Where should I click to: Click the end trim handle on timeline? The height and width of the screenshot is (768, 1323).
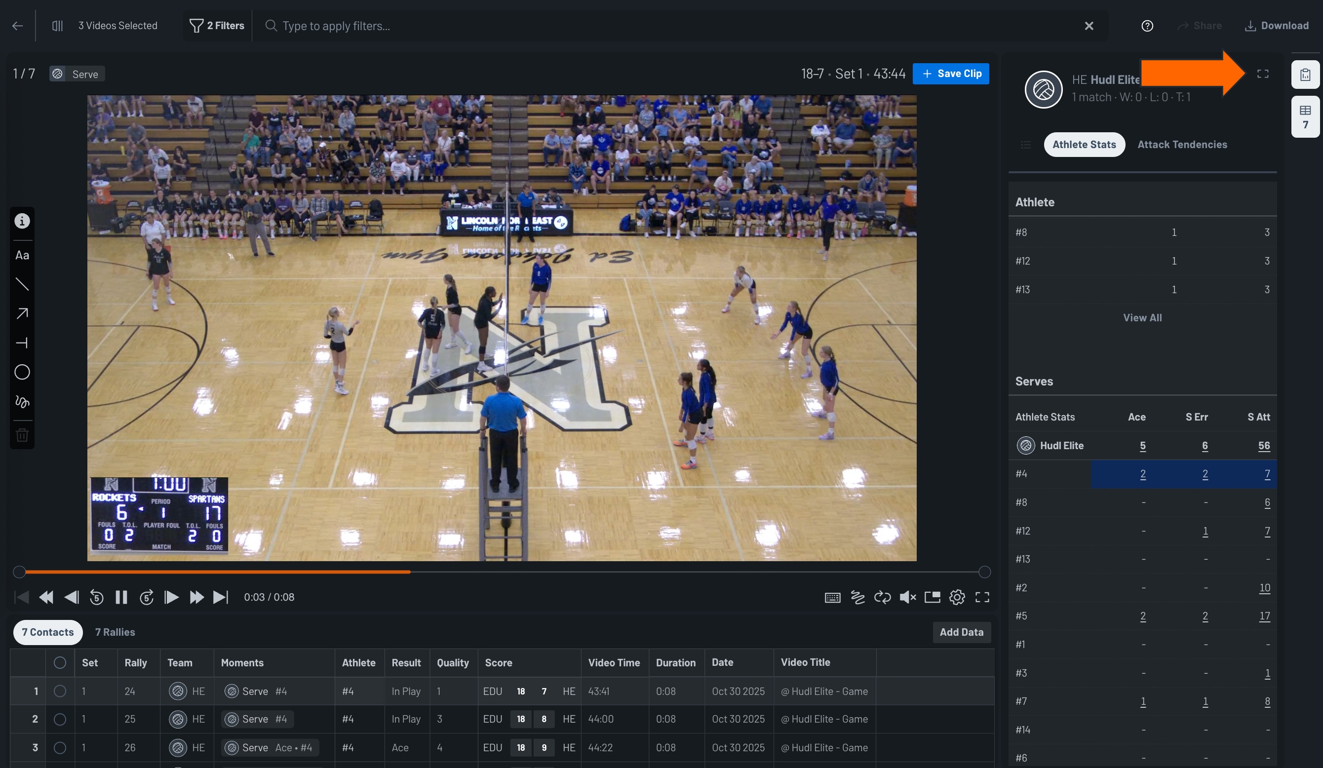[984, 572]
